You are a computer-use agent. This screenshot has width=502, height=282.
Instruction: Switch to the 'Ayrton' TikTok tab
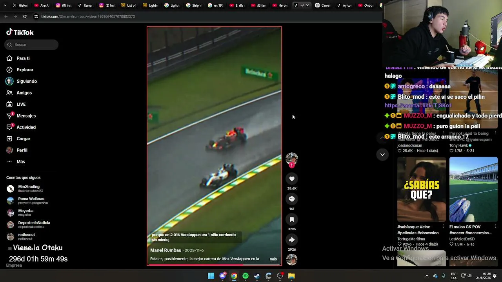345,5
